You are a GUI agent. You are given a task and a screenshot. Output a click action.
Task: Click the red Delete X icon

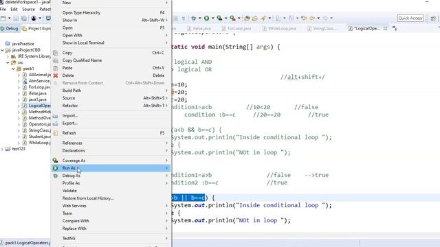click(x=56, y=75)
